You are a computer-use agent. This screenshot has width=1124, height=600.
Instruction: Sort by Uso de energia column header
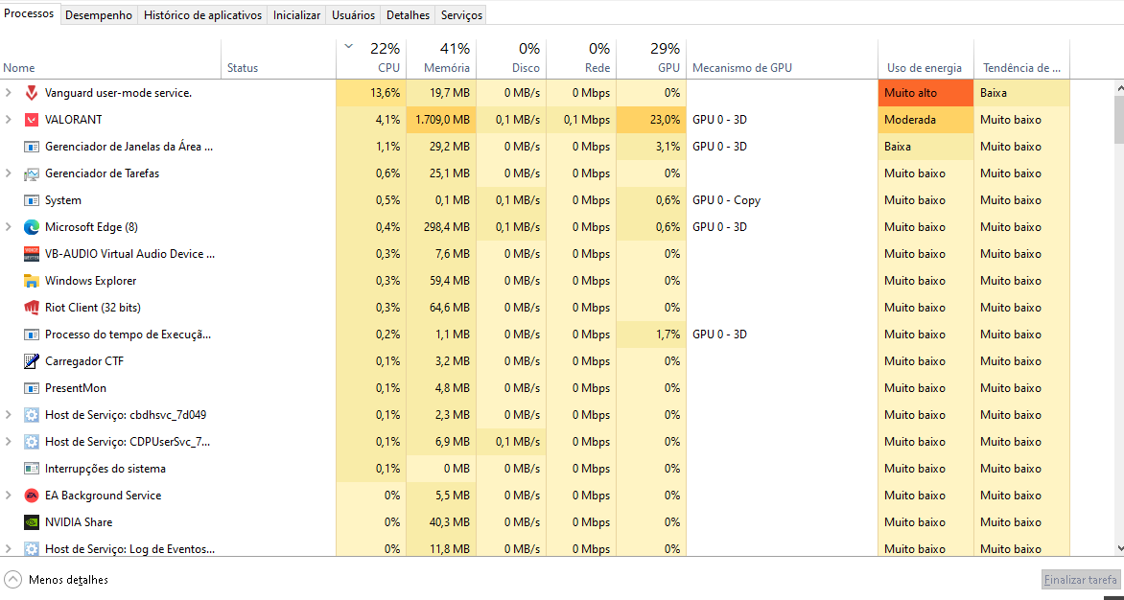coord(926,58)
